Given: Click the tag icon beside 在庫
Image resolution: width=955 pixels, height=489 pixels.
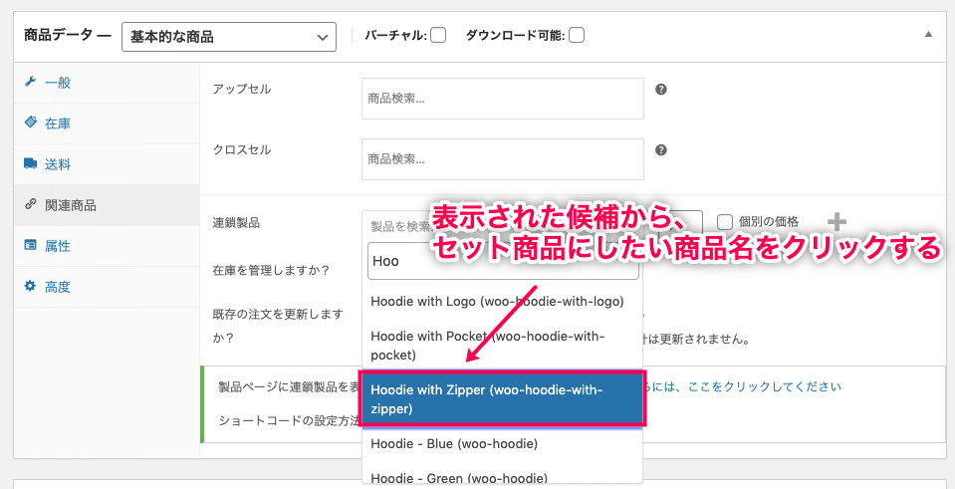Looking at the screenshot, I should 30,123.
